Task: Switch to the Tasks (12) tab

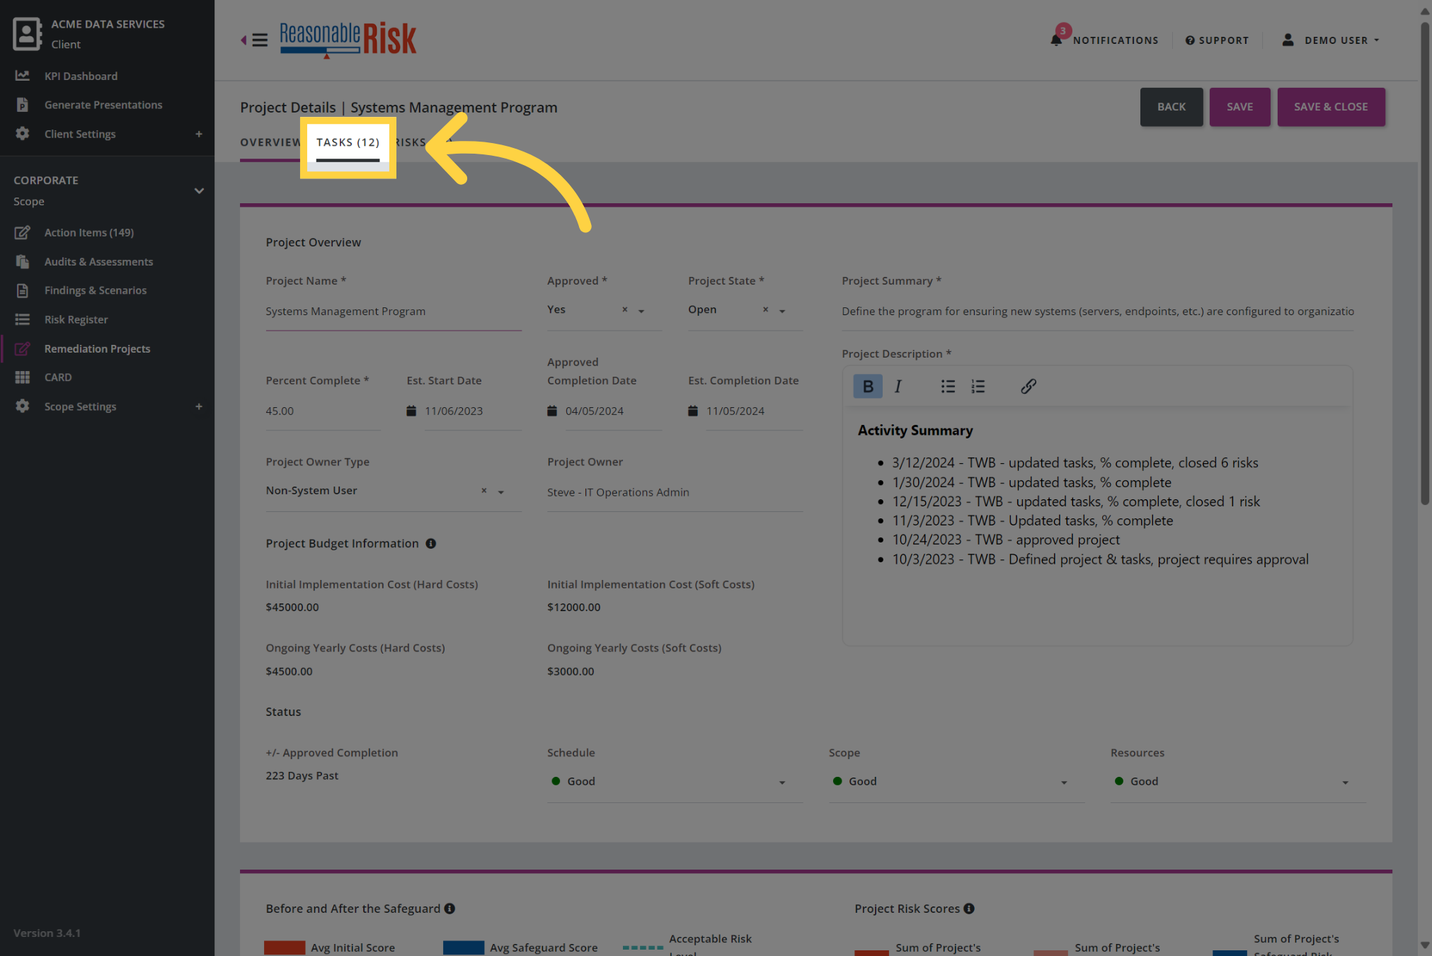Action: coord(348,142)
